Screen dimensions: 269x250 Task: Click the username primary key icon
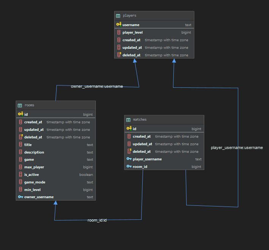click(119, 25)
